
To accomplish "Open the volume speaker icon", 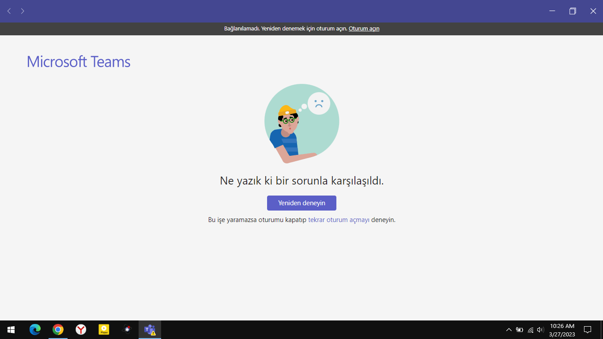I will coord(541,330).
